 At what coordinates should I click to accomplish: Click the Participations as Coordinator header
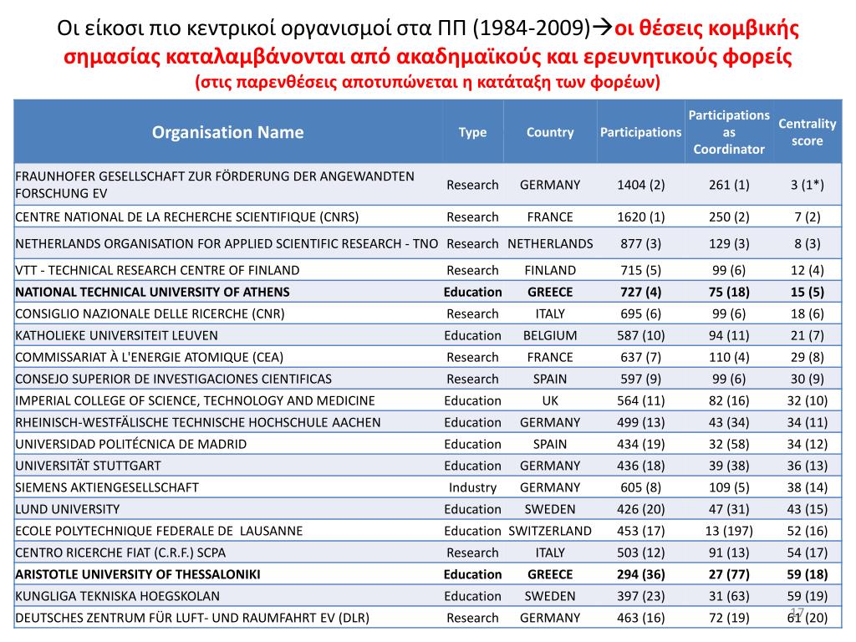tap(729, 132)
